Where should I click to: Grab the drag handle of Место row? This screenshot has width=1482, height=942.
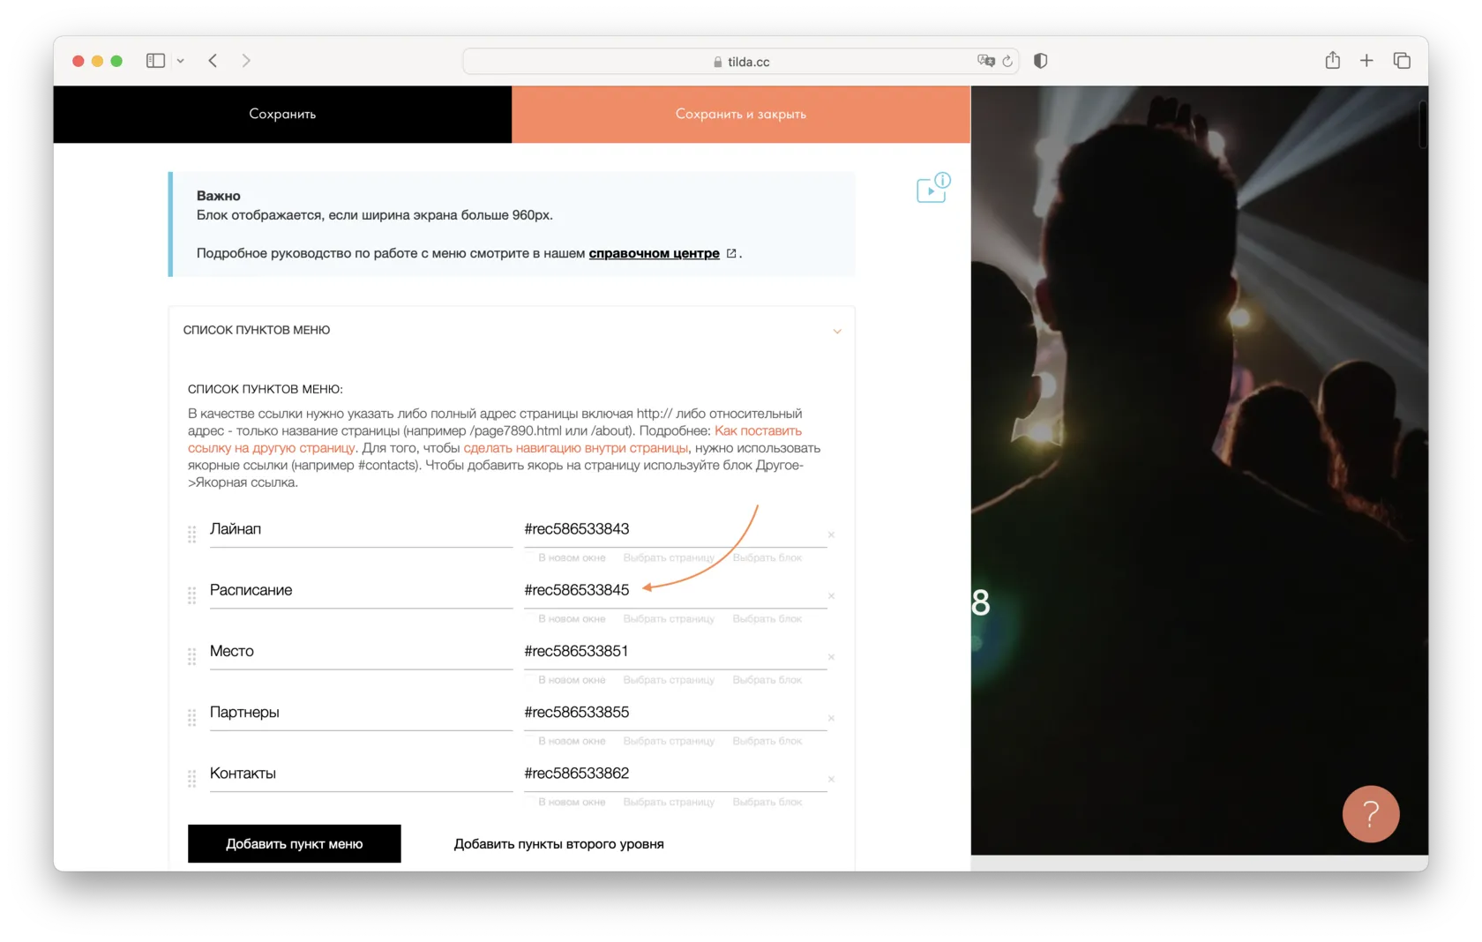click(191, 657)
